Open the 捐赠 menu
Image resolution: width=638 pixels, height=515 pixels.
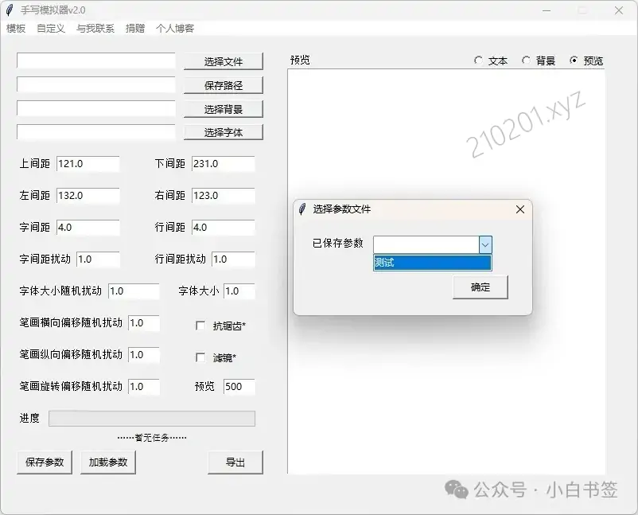point(135,28)
